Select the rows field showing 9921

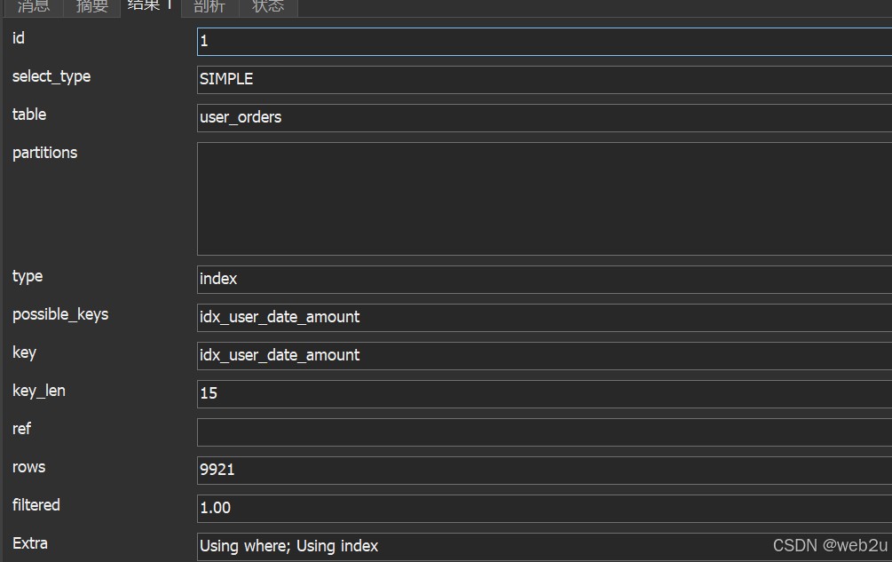pos(543,470)
